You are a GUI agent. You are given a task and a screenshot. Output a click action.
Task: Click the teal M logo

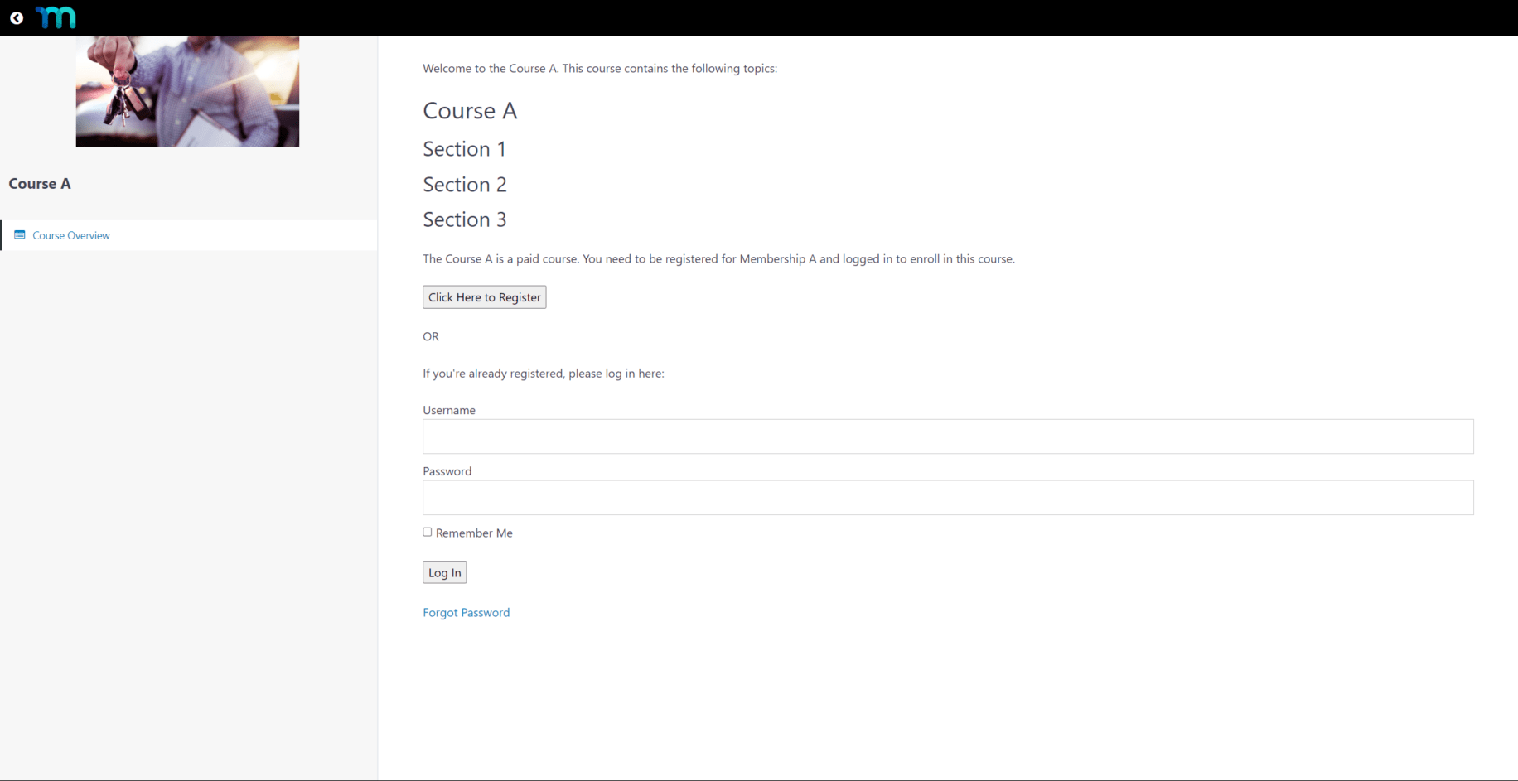pos(56,17)
